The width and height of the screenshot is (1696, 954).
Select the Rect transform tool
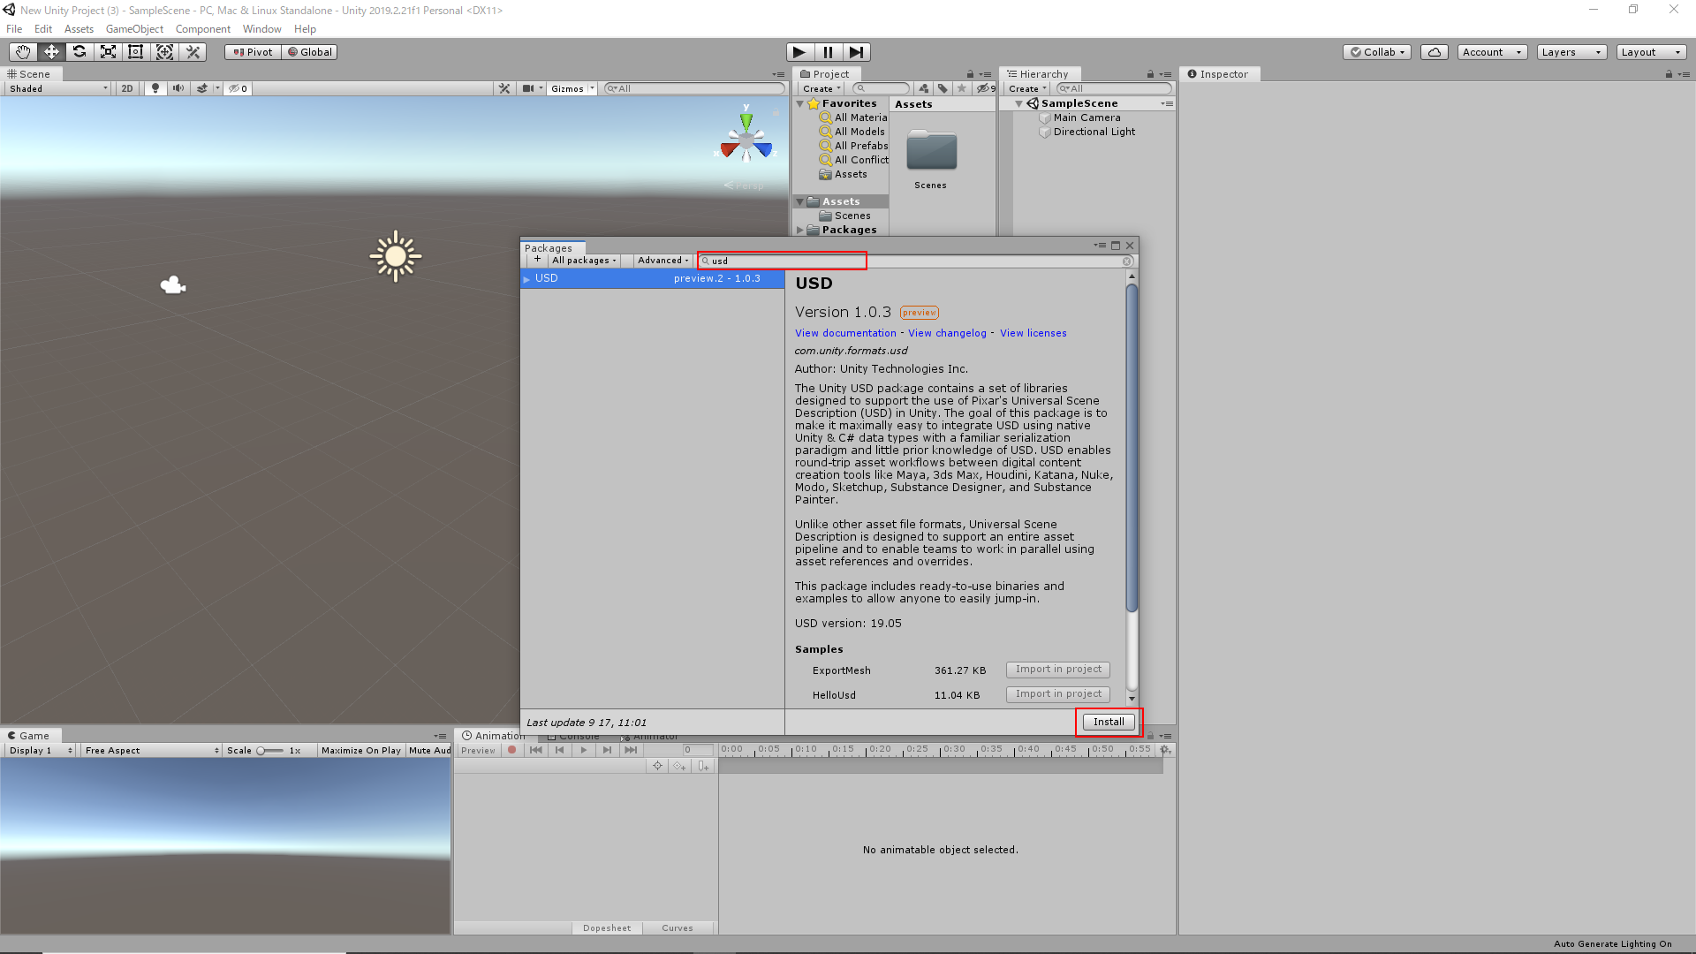(x=136, y=52)
